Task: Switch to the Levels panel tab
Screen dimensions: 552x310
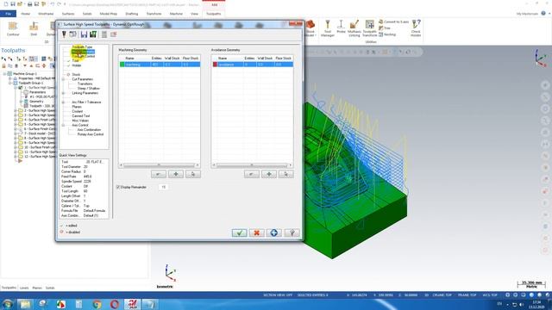Action: coord(24,288)
